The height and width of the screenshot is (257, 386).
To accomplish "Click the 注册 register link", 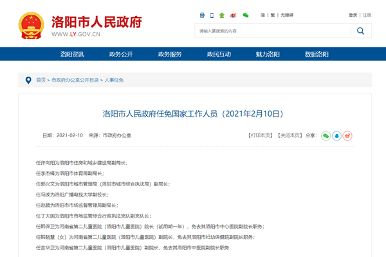I will tap(367, 15).
